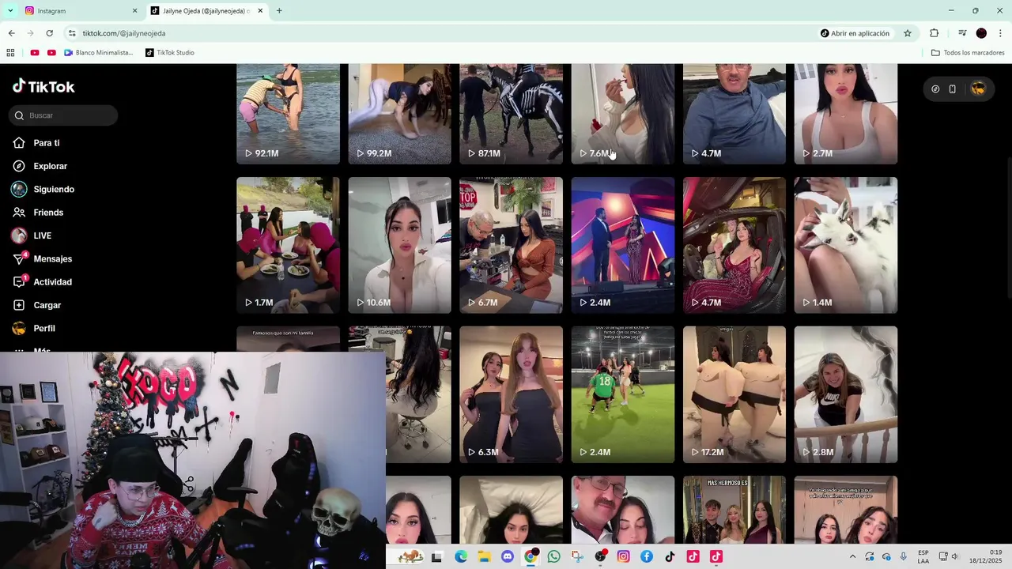The width and height of the screenshot is (1012, 569).
Task: Click the TikTok coins icon at top right
Action: [935, 89]
